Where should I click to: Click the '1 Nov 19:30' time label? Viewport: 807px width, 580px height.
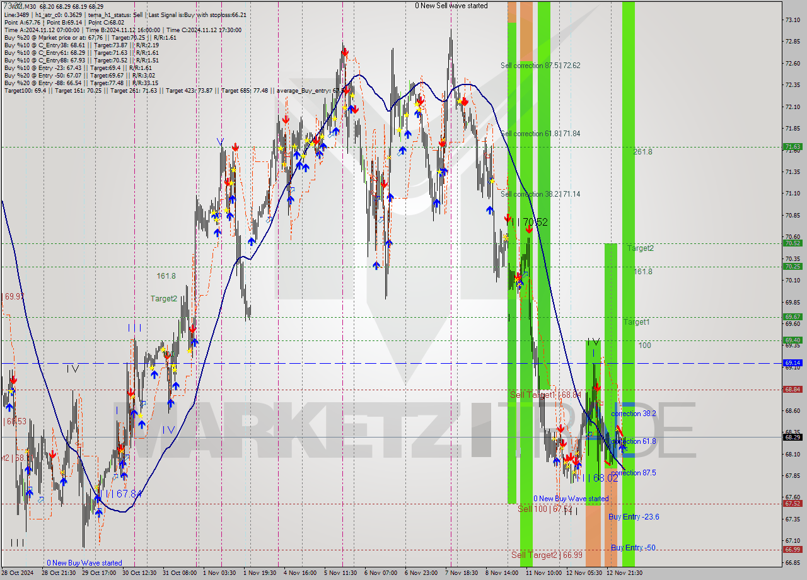point(259,573)
